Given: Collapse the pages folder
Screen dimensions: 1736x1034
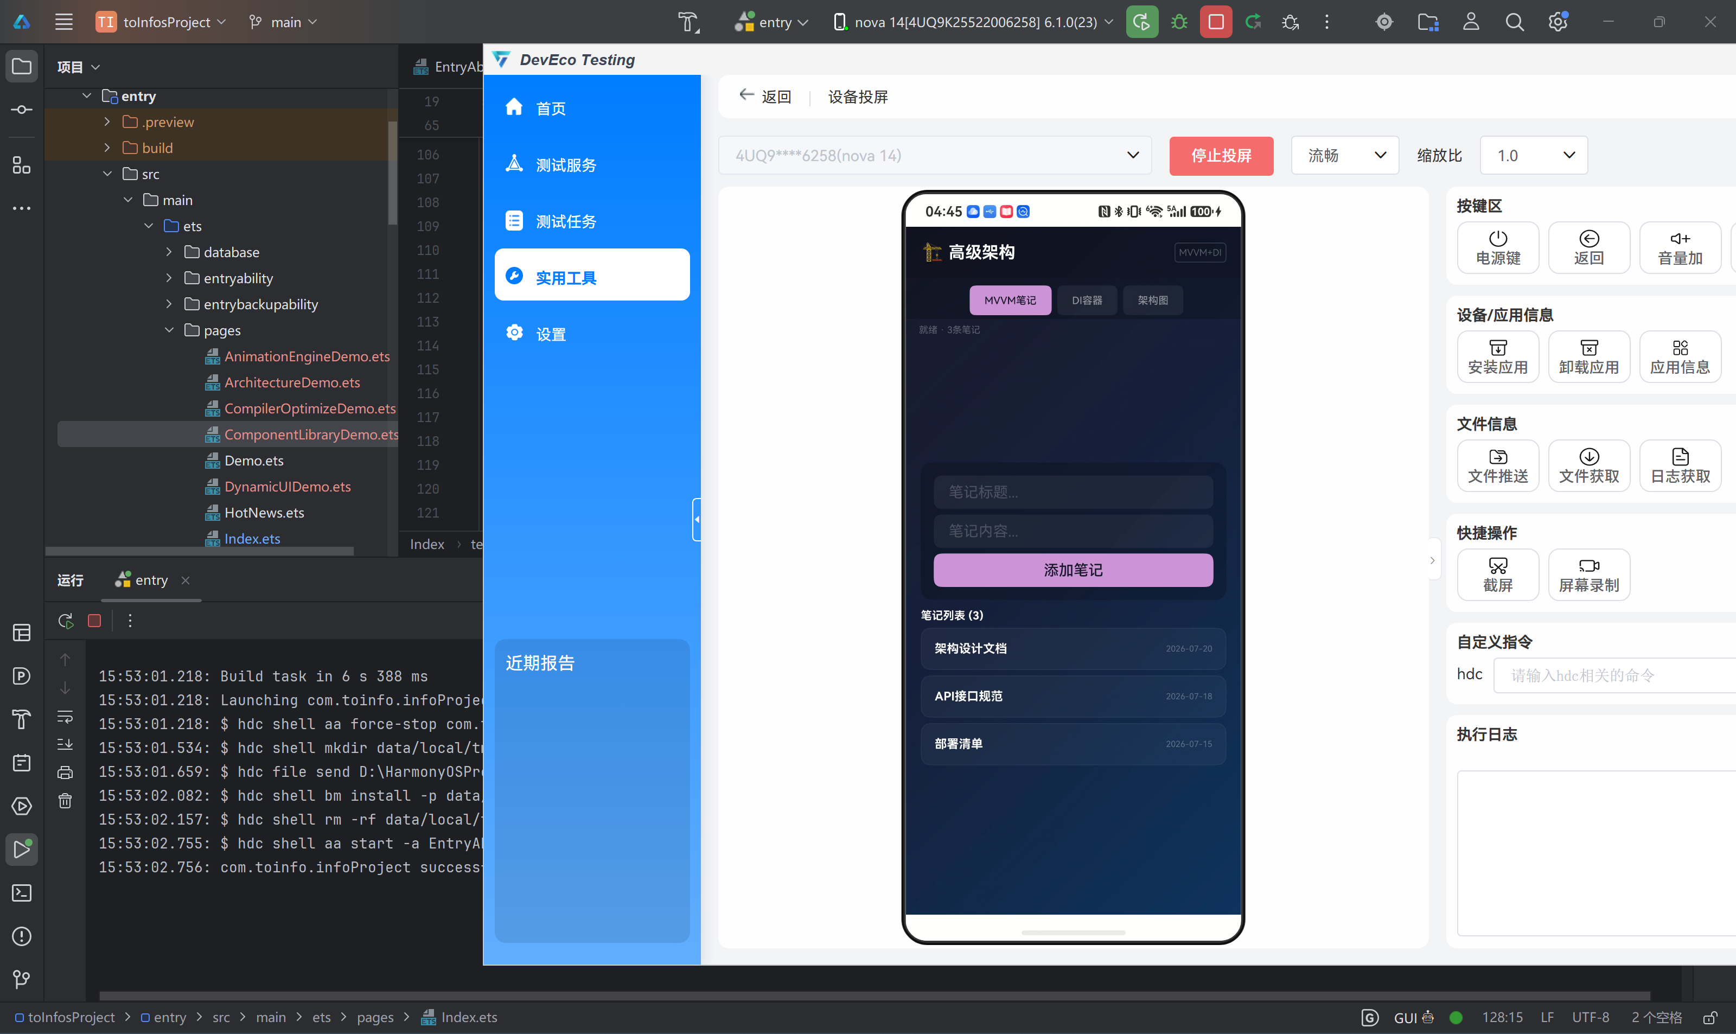Looking at the screenshot, I should point(169,330).
